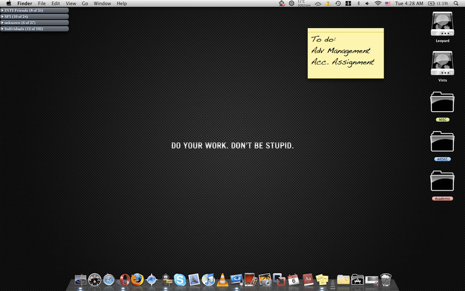Expand the unknown contact group
The width and height of the screenshot is (465, 291).
click(x=3, y=22)
